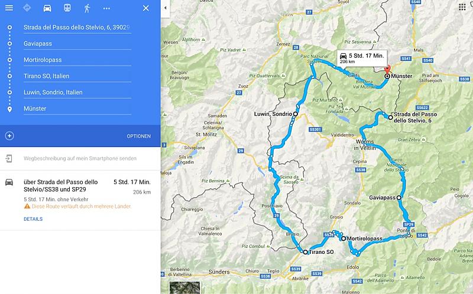Open the hamburger main menu
The image size is (473, 294).
[9, 8]
